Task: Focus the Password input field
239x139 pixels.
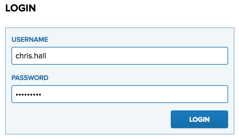Action: click(x=120, y=94)
